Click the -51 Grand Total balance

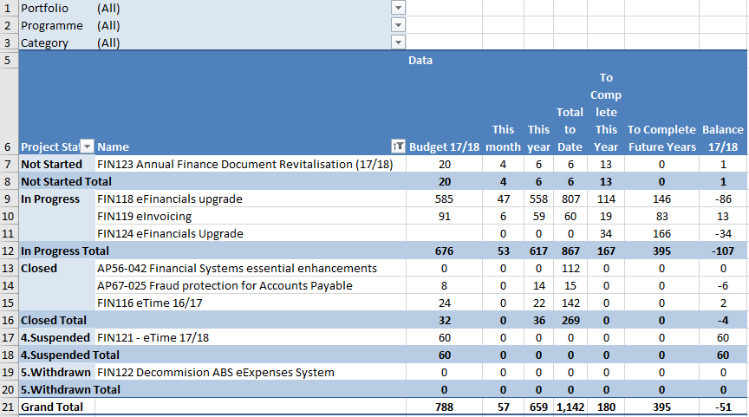(x=723, y=407)
